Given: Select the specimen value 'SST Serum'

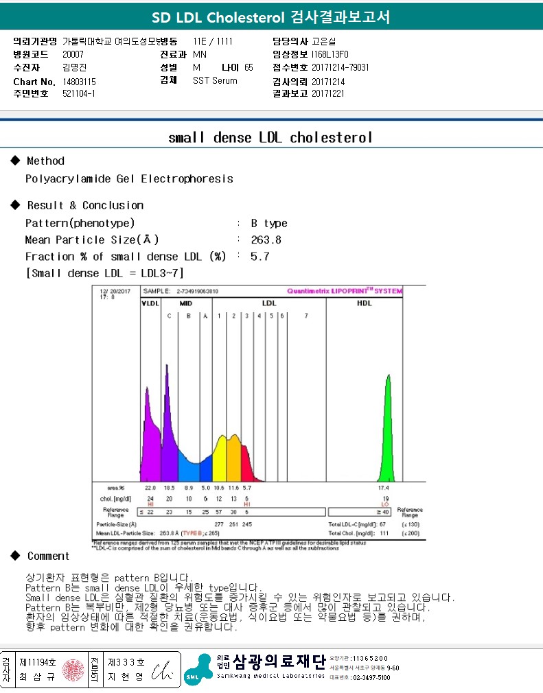Looking at the screenshot, I should tap(215, 80).
